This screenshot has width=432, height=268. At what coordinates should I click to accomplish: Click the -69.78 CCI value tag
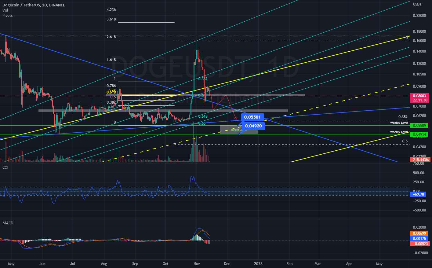(418, 194)
